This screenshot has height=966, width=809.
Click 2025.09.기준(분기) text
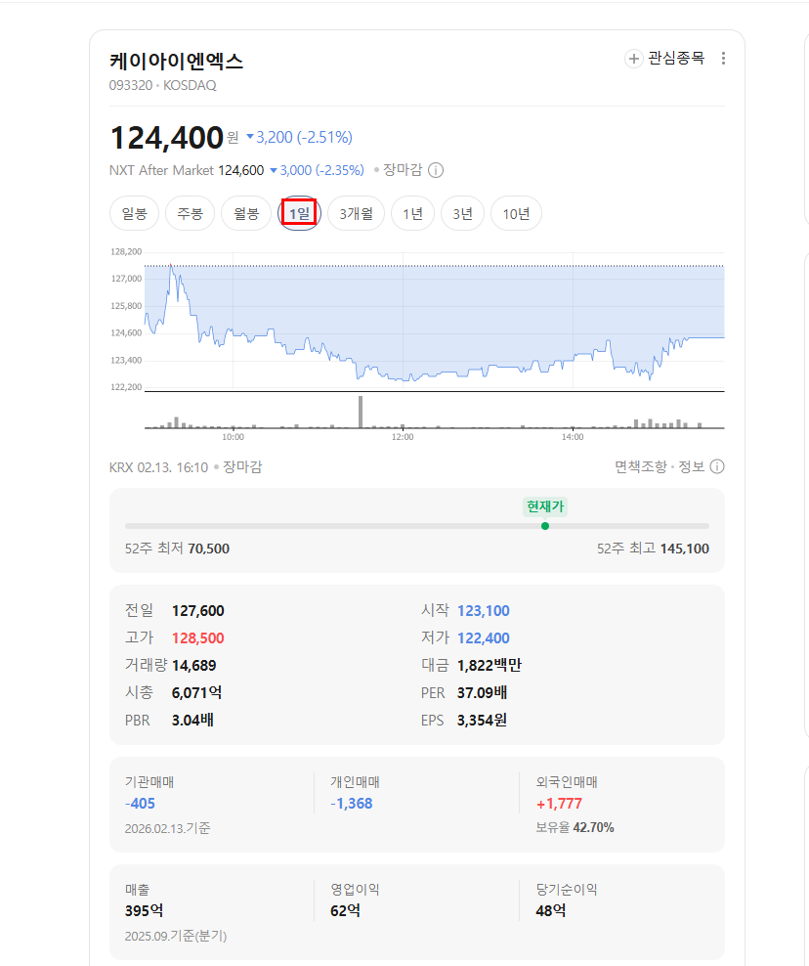click(x=176, y=937)
